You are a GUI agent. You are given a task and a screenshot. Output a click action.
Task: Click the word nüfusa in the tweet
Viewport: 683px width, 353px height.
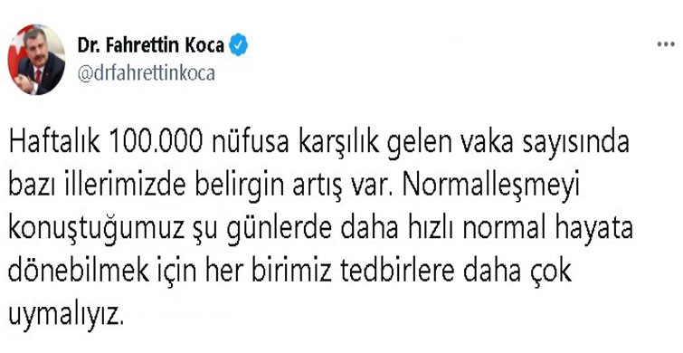click(251, 144)
